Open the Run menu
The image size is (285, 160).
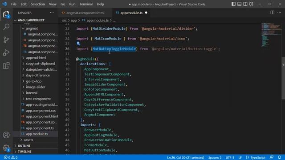click(72, 4)
